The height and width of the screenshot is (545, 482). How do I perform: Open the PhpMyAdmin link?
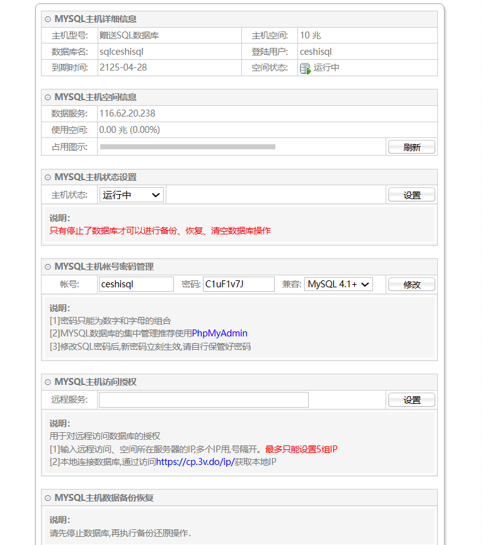tap(219, 333)
